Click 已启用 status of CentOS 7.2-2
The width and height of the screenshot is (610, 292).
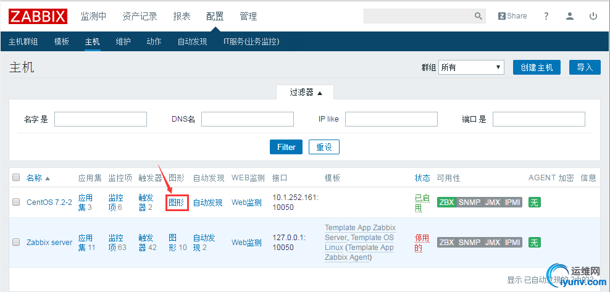coord(422,203)
